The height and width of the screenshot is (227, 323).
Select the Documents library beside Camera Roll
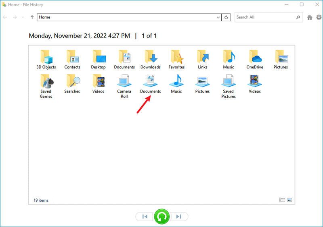151,84
